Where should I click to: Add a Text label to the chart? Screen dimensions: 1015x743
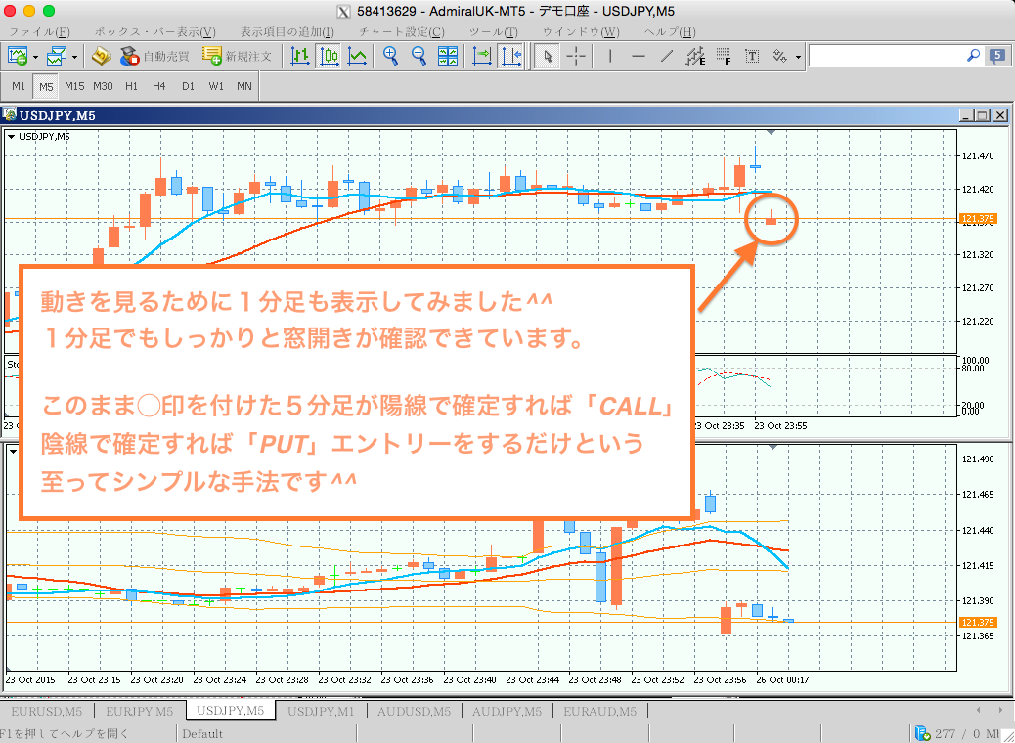(x=752, y=56)
